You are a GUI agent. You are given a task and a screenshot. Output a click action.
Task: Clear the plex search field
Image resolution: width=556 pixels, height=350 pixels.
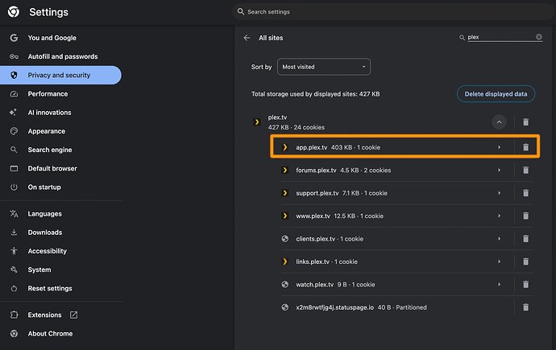(x=539, y=38)
